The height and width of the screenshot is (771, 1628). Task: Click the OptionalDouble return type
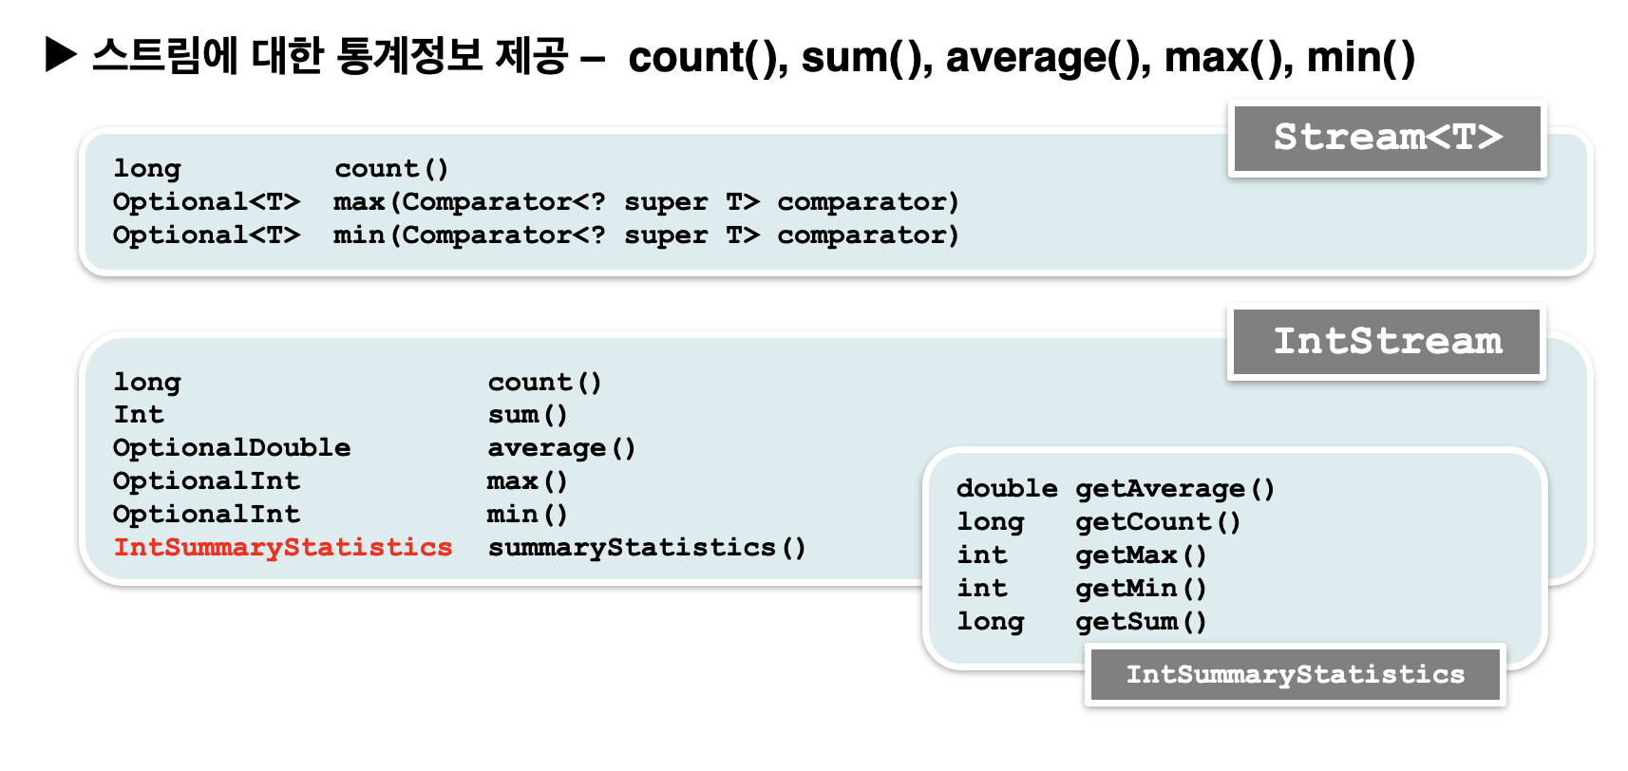232,447
